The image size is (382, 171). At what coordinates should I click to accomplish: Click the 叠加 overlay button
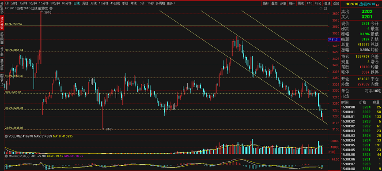point(274,4)
